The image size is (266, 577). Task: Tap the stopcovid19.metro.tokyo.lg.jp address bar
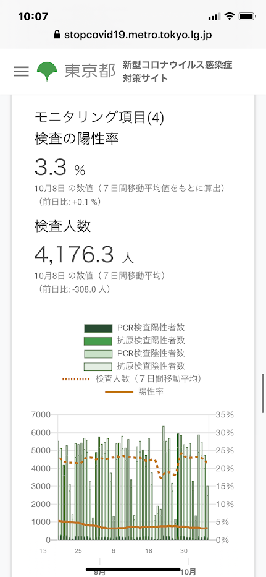click(133, 35)
